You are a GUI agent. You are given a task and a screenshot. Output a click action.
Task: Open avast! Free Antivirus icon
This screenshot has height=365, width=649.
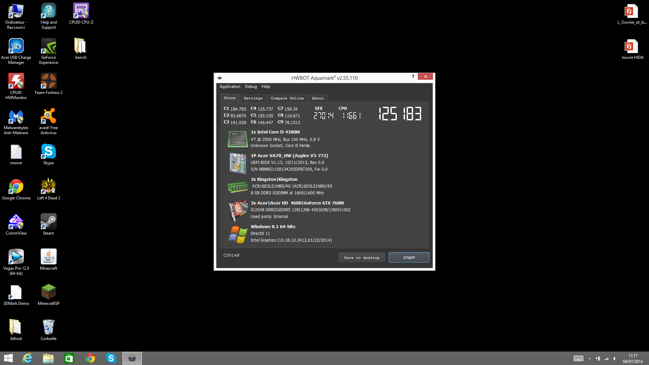pyautogui.click(x=48, y=122)
